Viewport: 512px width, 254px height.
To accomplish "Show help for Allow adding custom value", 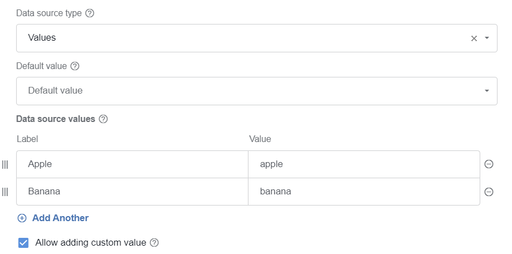I will pyautogui.click(x=154, y=243).
